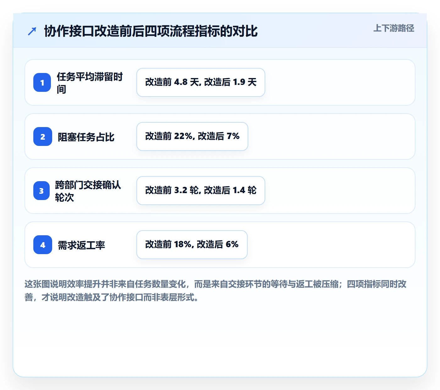Click the 跨部门交接确认轮次 metric label
The height and width of the screenshot is (390, 440).
click(x=88, y=191)
